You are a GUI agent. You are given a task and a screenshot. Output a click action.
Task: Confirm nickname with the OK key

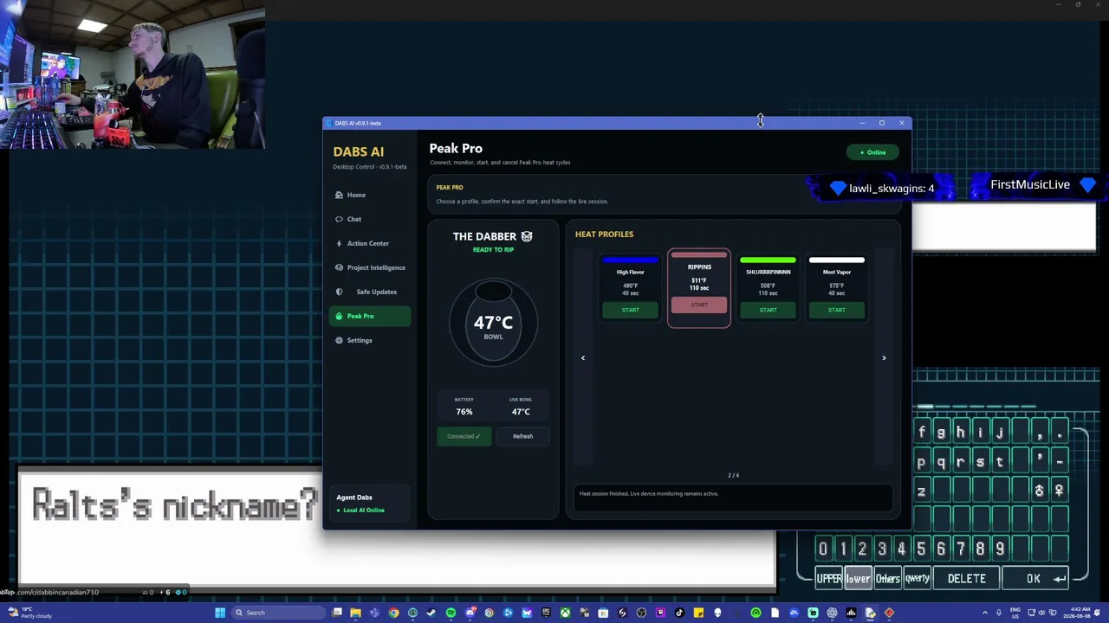click(x=1036, y=578)
